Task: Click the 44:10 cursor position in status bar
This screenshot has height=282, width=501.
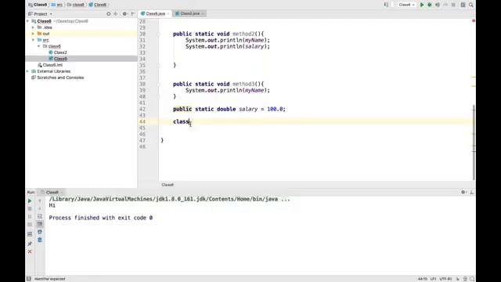Action: point(423,279)
